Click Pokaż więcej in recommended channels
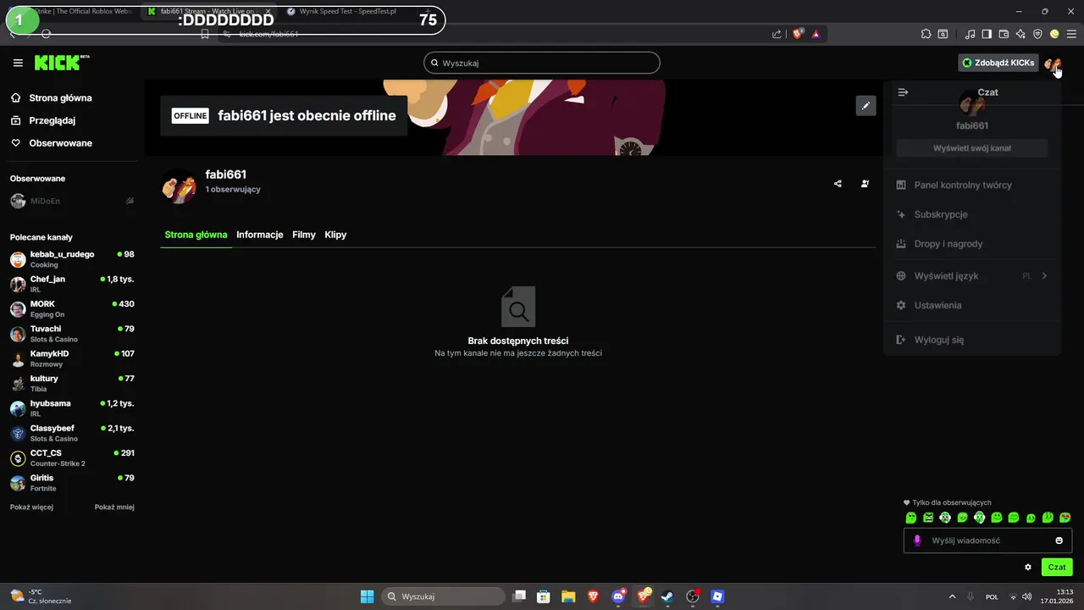1084x610 pixels. click(31, 507)
